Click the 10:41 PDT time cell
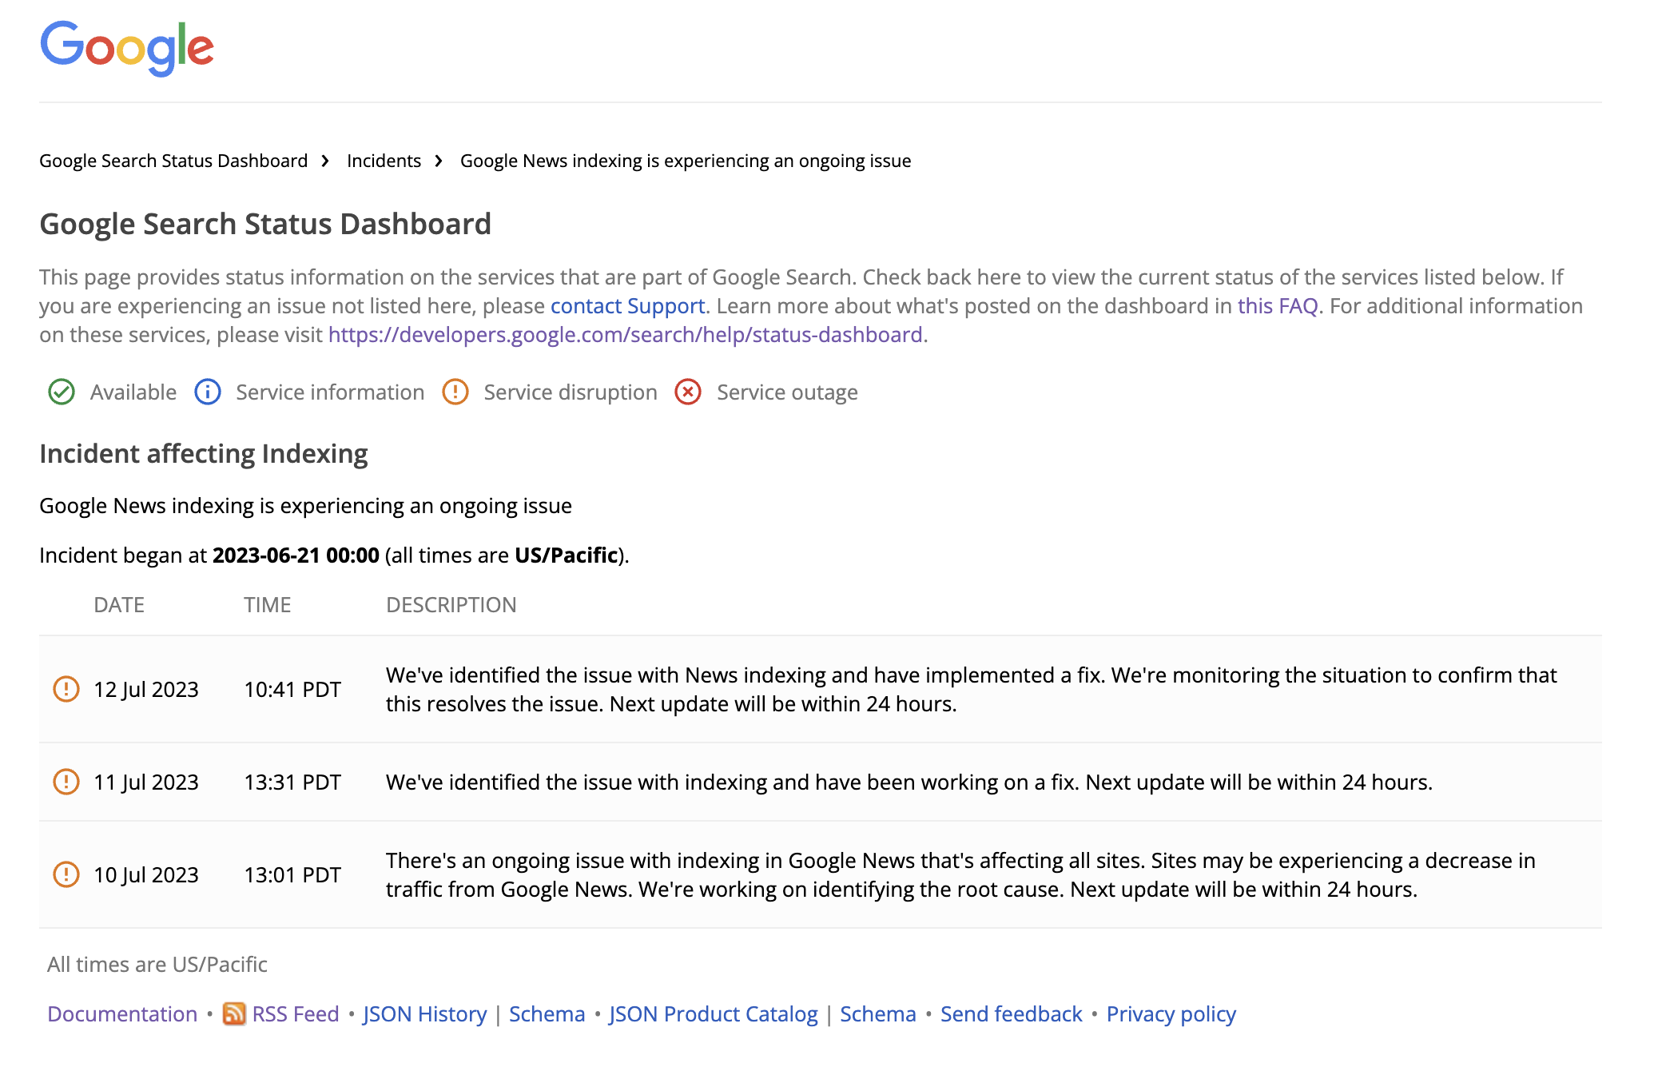This screenshot has width=1666, height=1075. click(292, 690)
